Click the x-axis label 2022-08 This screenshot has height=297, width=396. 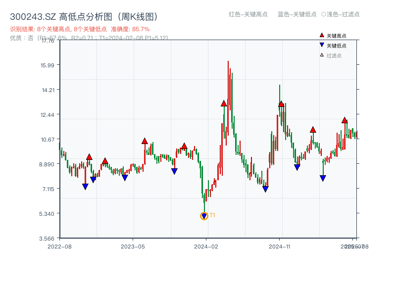59,247
